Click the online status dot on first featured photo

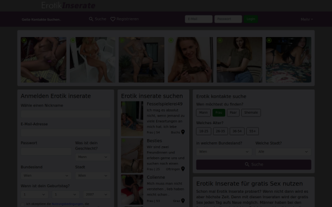coord(24,40)
